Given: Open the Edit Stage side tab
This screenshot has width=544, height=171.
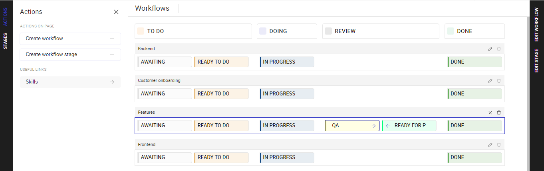Looking at the screenshot, I should 536,61.
